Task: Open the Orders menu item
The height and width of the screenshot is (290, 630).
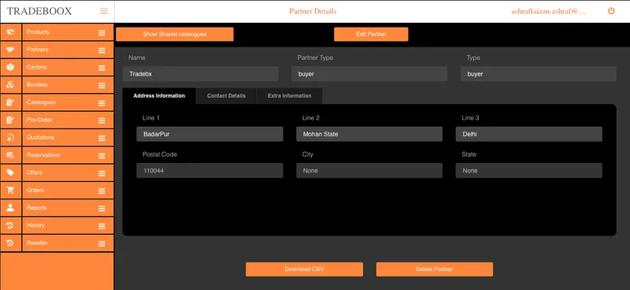Action: [68, 190]
